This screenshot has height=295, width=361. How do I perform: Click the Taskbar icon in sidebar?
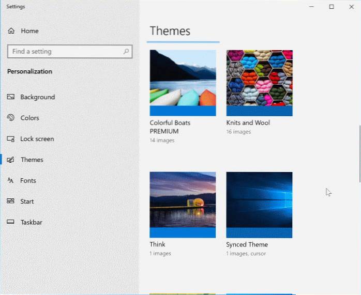(x=10, y=222)
